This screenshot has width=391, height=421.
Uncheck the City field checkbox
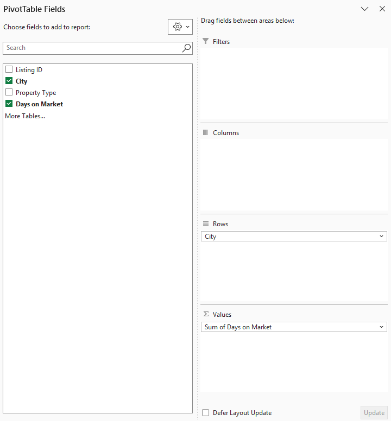tap(9, 81)
